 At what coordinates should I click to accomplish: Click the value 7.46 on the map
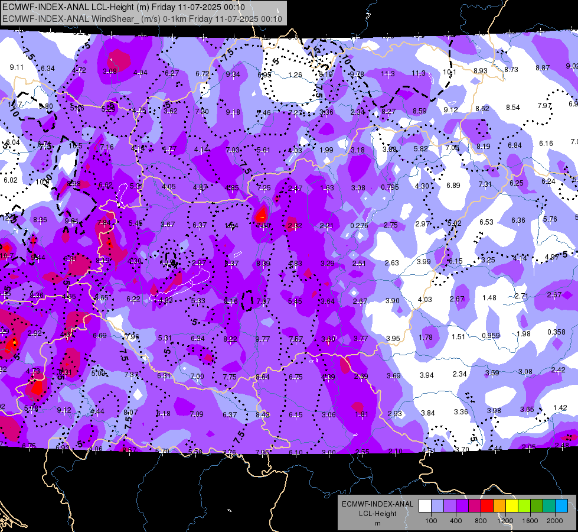(263, 112)
